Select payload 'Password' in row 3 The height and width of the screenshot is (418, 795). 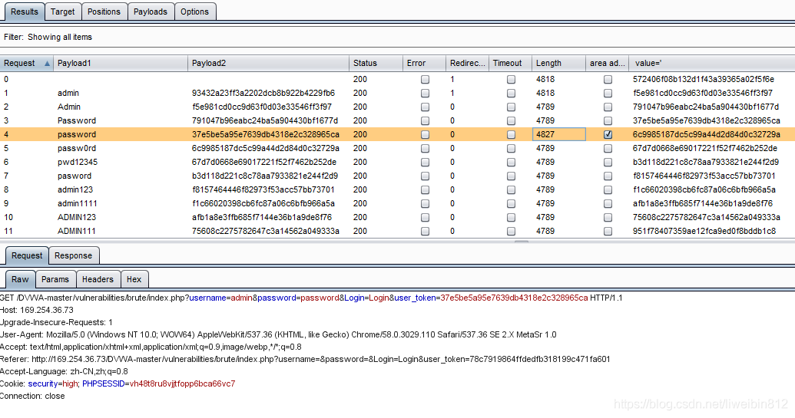click(77, 120)
